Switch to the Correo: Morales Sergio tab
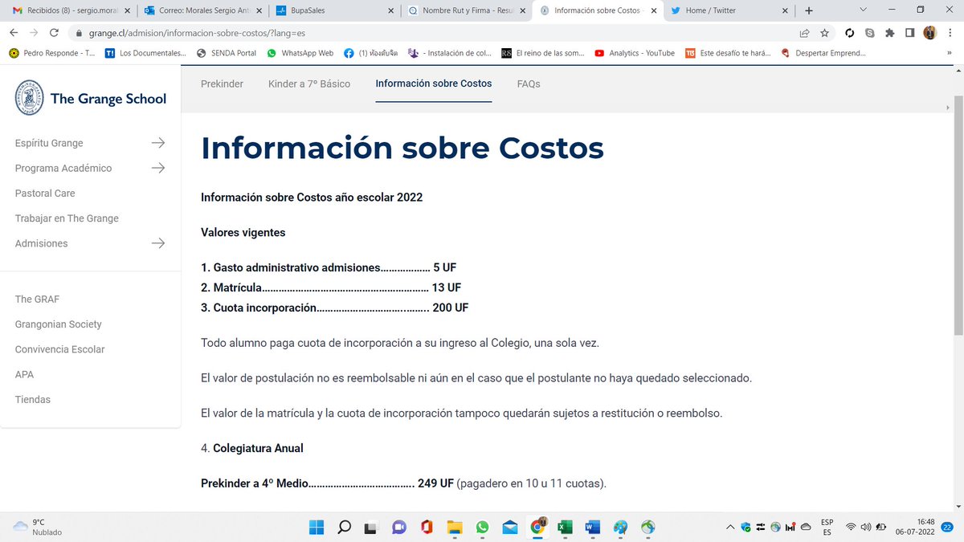 pos(202,10)
